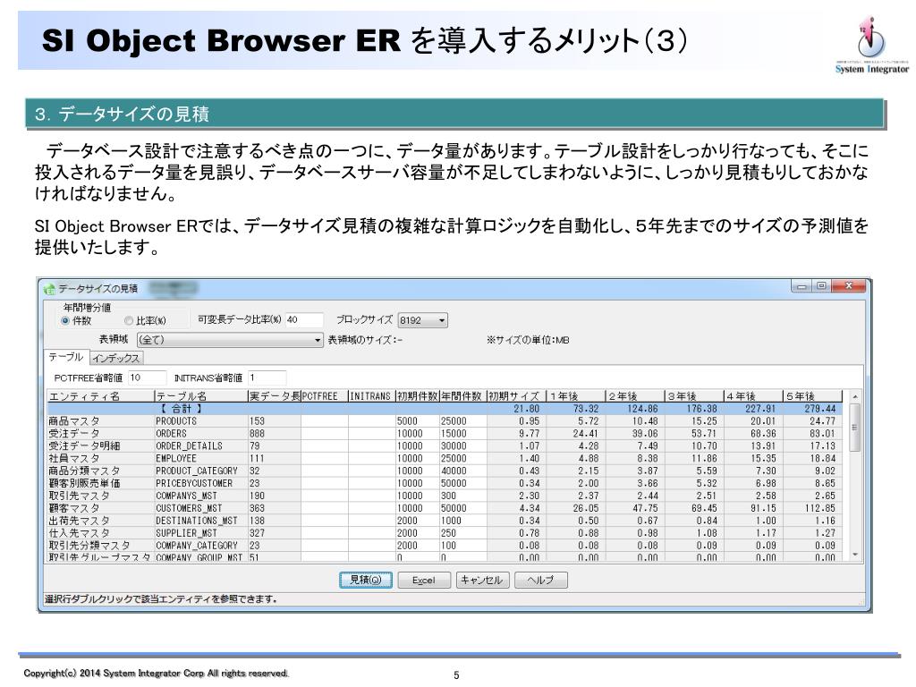Image resolution: width=916 pixels, height=687 pixels.
Task: Select the 取引先マスタ row
Action: [445, 496]
